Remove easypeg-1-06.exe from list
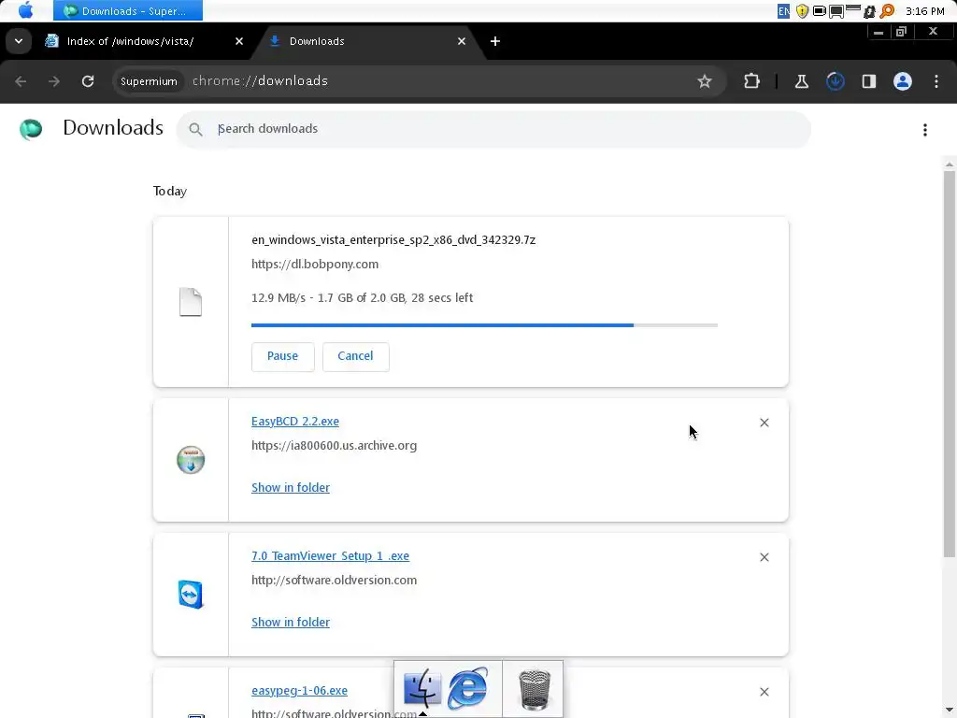 pyautogui.click(x=764, y=692)
